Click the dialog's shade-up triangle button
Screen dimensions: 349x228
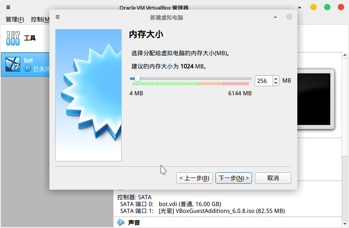[x=275, y=17]
